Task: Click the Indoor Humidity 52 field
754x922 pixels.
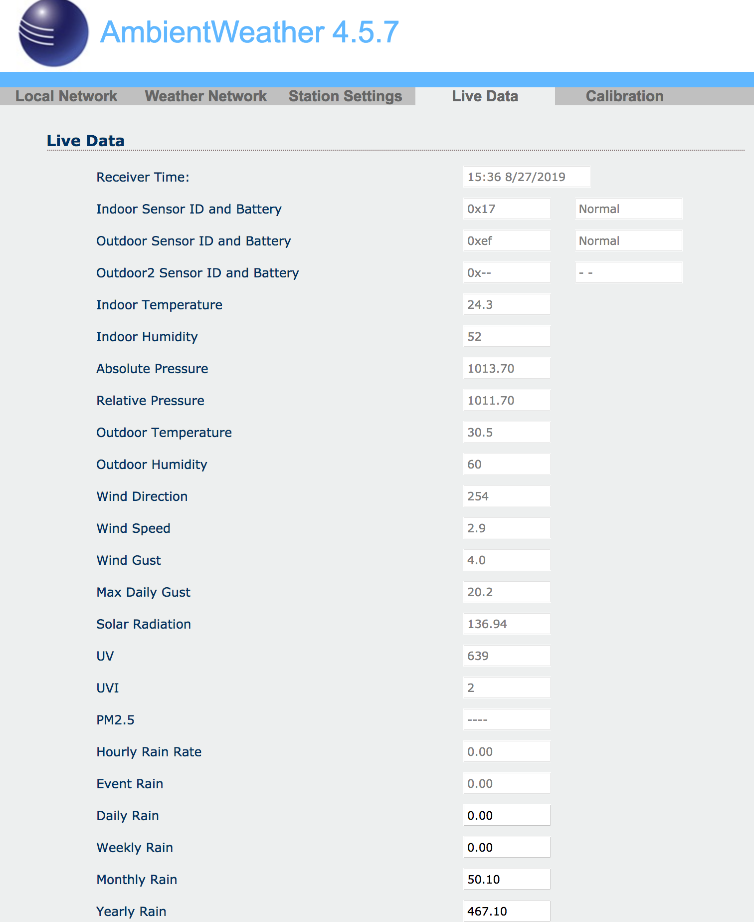Action: [507, 336]
